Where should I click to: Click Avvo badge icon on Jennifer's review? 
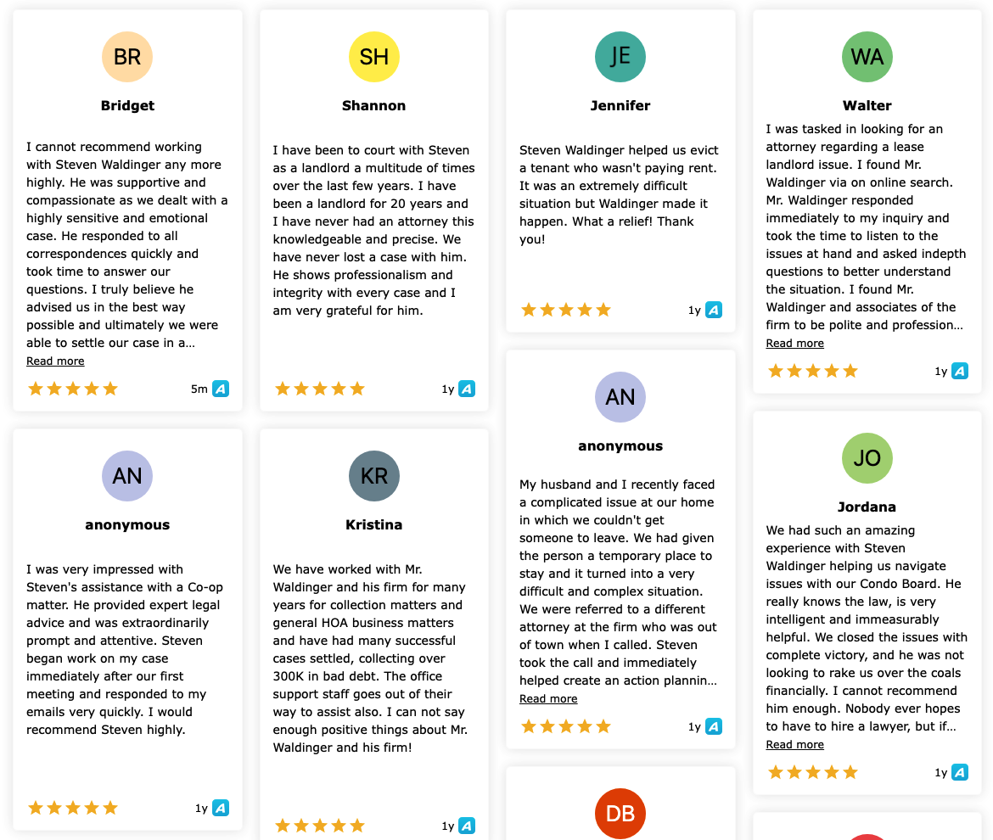point(714,311)
